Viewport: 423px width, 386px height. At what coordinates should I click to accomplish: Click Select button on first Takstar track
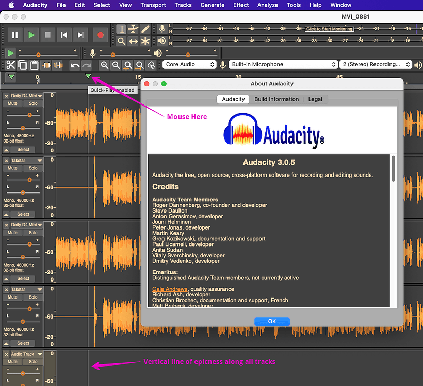coord(23,214)
